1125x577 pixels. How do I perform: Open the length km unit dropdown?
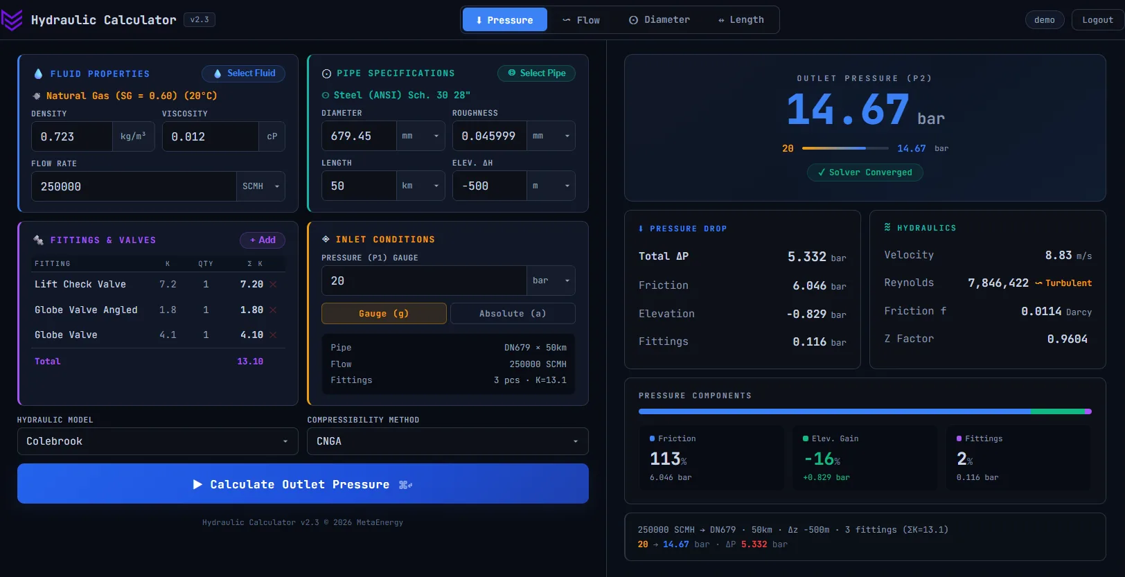[420, 186]
